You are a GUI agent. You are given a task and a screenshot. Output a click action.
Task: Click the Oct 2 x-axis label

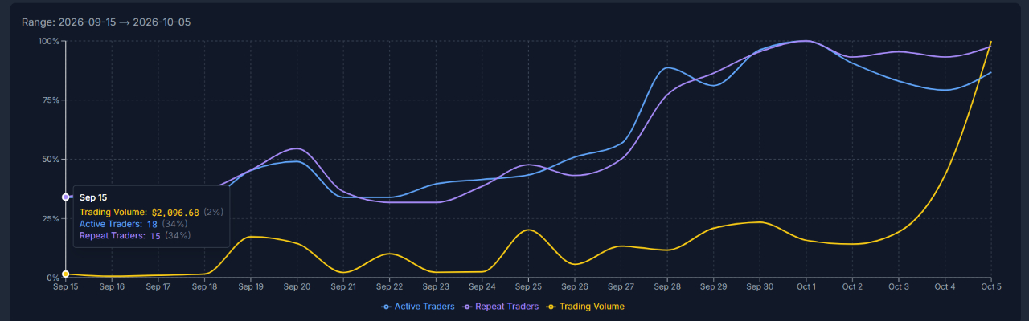click(x=852, y=286)
